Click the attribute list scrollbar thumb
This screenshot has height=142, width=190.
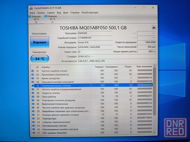[x=154, y=91]
